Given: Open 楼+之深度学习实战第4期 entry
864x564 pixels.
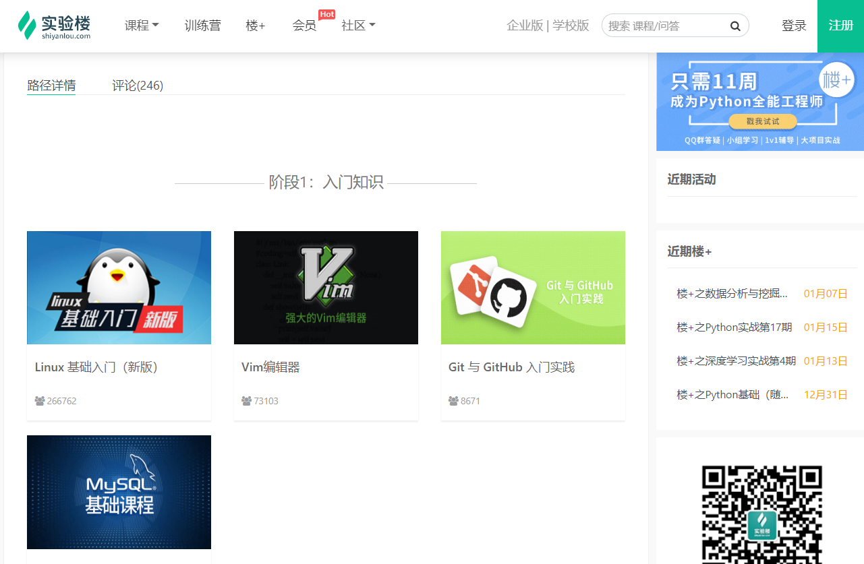Looking at the screenshot, I should point(737,361).
